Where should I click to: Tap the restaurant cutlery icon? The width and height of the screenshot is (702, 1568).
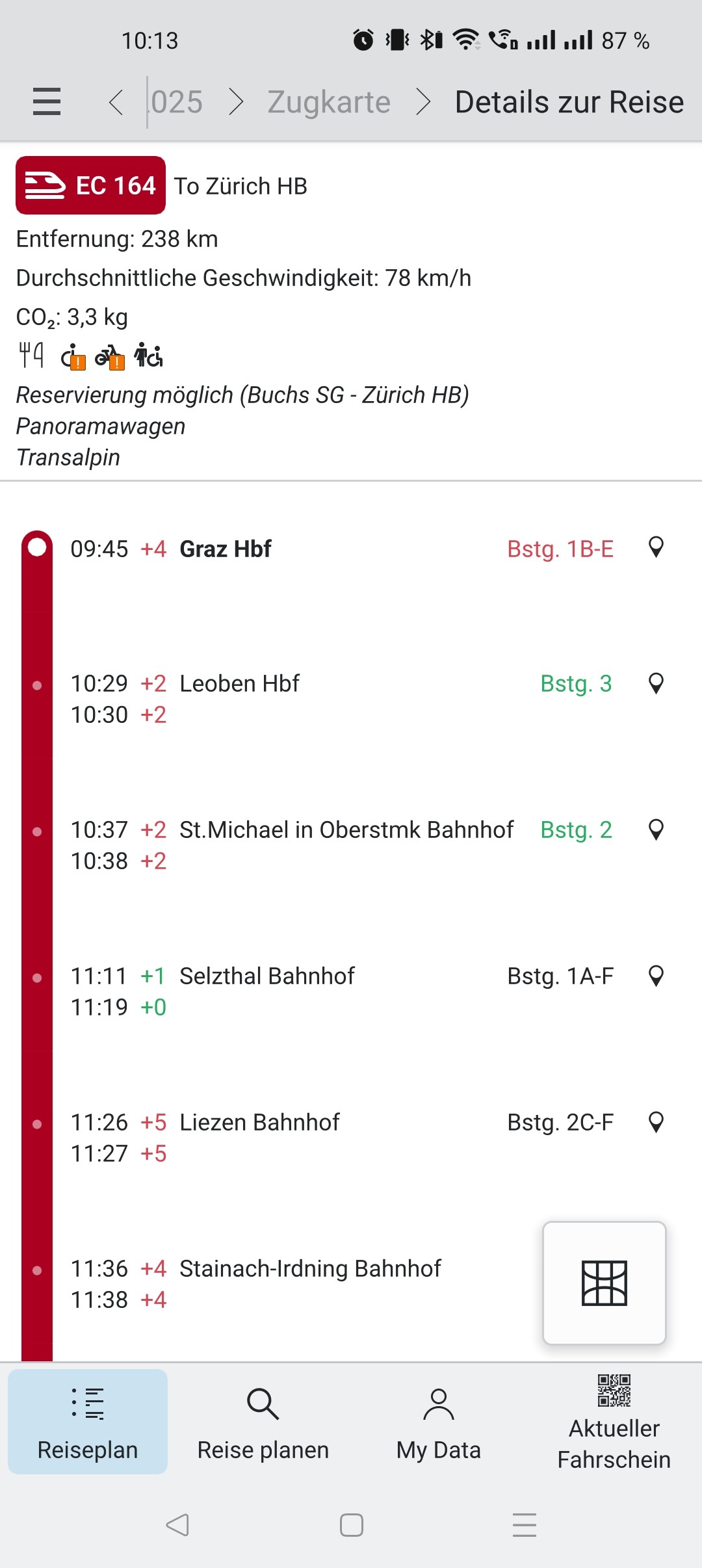click(31, 356)
